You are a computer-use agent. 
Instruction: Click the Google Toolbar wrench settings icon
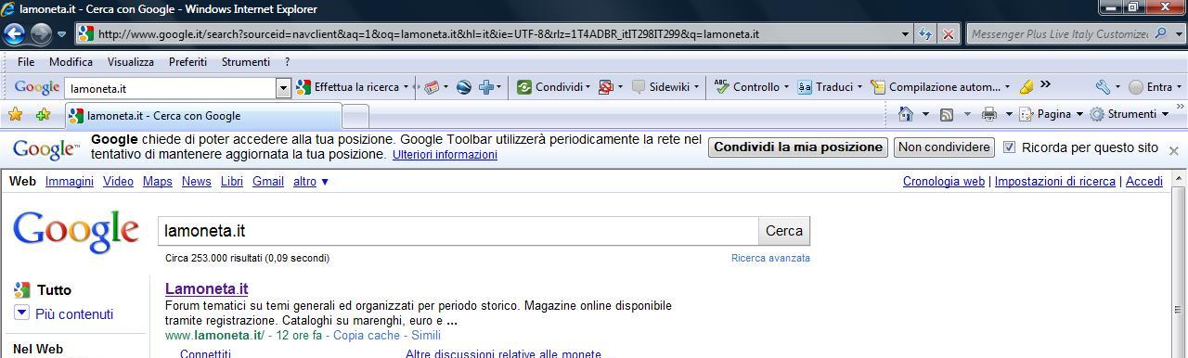point(1103,87)
